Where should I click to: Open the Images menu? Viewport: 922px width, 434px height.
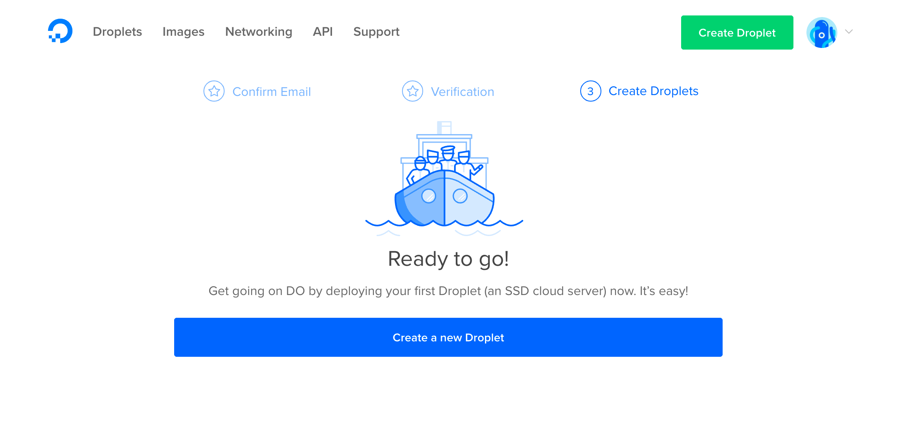184,32
